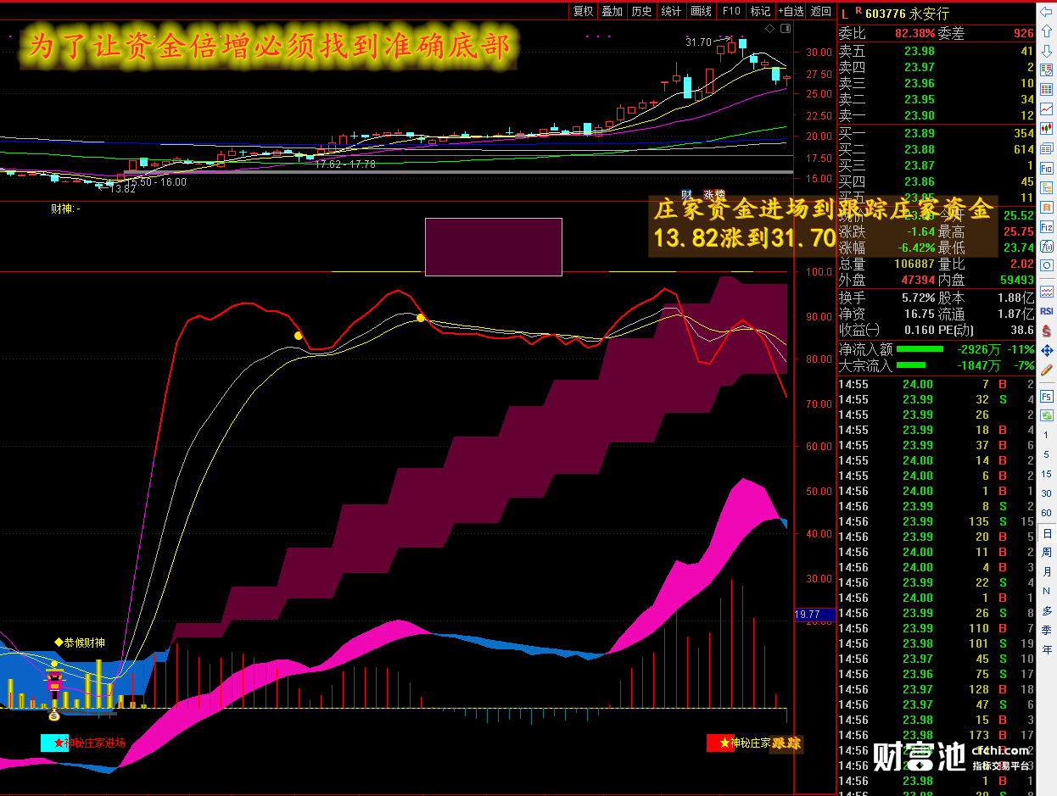Open the 叠加 overlay menu
1057x796 pixels.
(x=612, y=11)
